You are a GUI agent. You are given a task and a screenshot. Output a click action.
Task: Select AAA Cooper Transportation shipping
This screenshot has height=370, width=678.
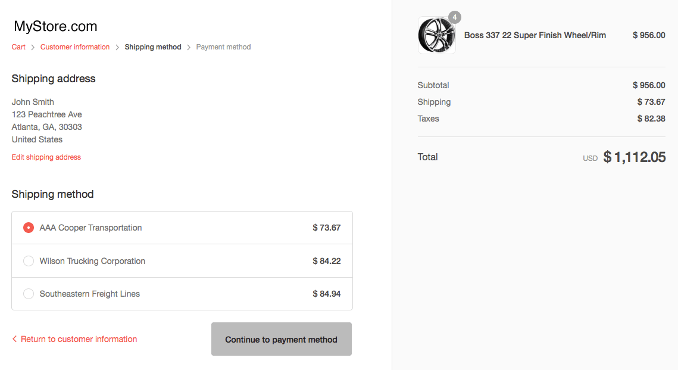[28, 228]
